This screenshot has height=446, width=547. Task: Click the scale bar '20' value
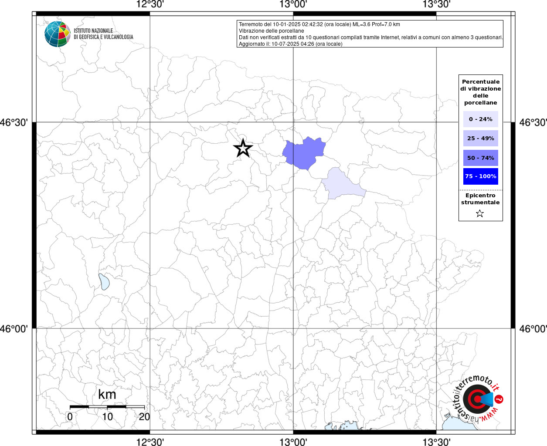[x=144, y=417]
